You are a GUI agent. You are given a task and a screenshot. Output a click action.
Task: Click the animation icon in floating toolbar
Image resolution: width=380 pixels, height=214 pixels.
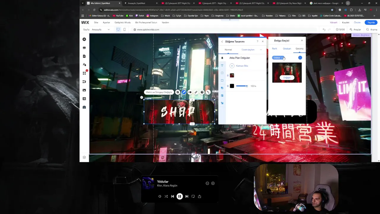coord(190,92)
